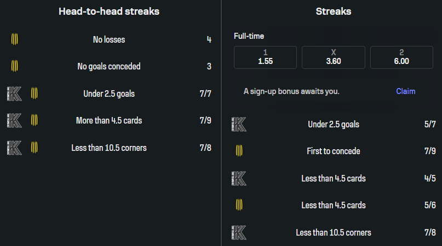Viewport: 442px width, 246px height.
Task: Claim the sign-up bonus
Action: (x=405, y=91)
